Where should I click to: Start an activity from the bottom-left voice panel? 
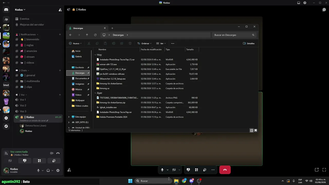tap(39, 161)
